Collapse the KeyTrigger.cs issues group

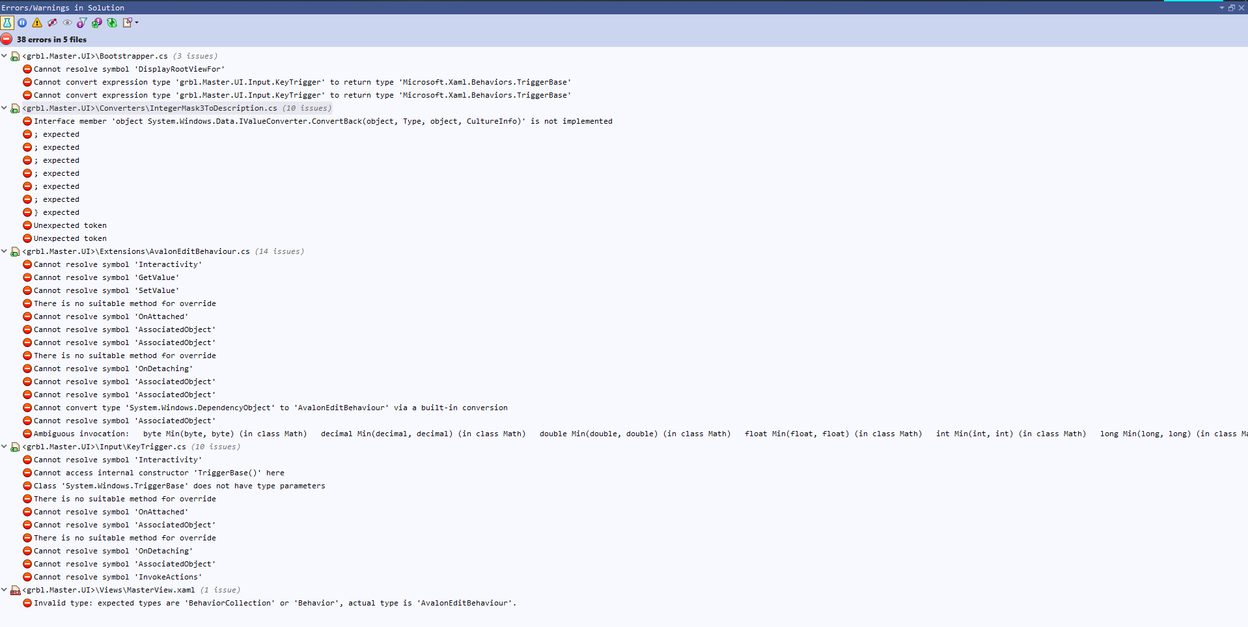pos(5,447)
